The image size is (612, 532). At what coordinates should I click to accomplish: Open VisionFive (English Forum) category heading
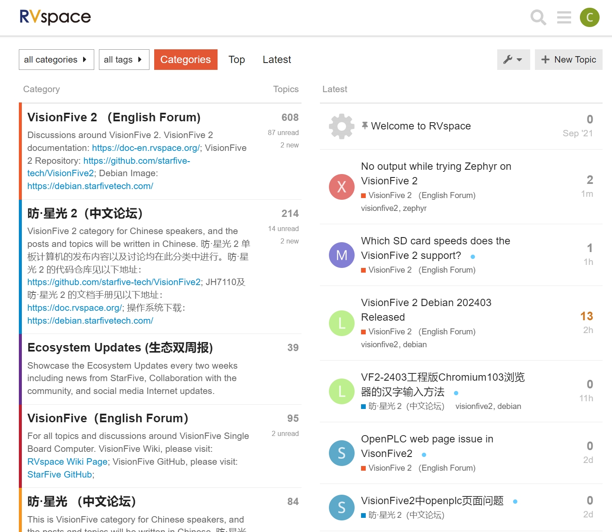(x=108, y=418)
